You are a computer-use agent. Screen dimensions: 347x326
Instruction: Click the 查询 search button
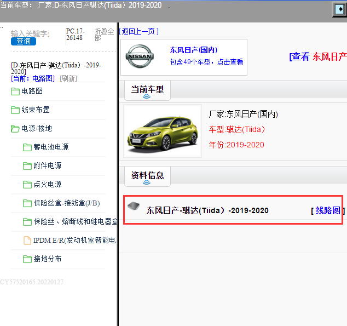click(x=24, y=42)
